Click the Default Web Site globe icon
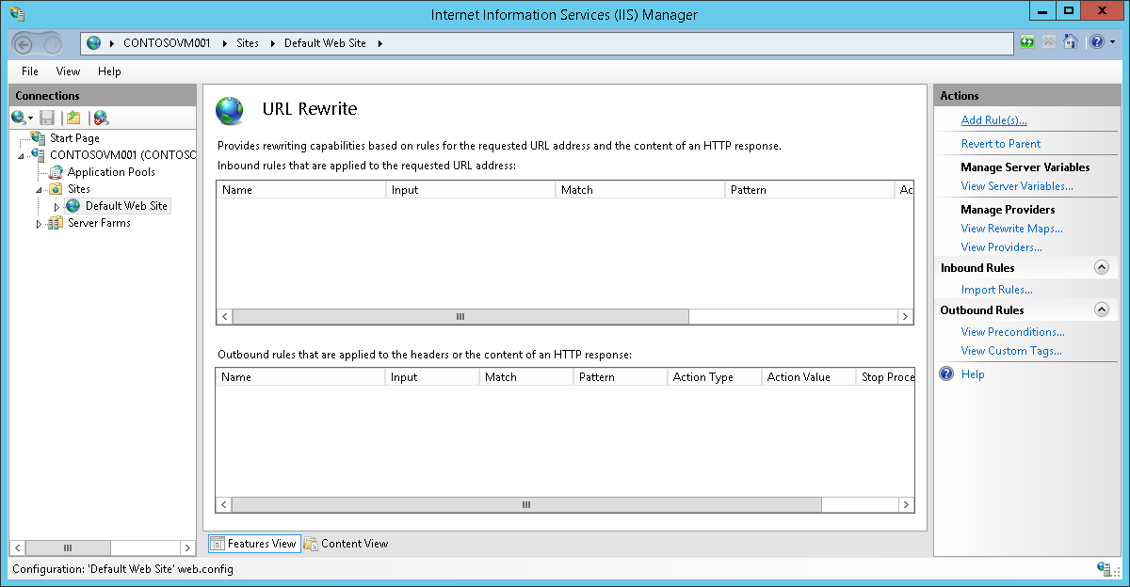1130x587 pixels. [x=73, y=206]
